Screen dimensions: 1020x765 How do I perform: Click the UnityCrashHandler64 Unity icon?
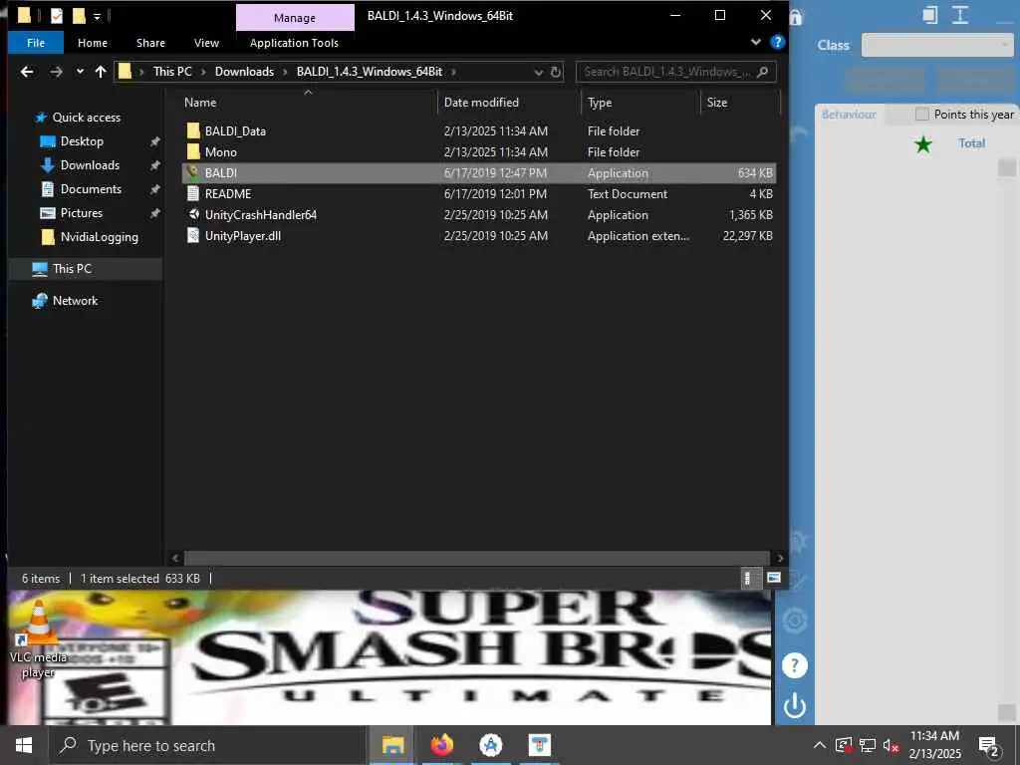tap(193, 214)
